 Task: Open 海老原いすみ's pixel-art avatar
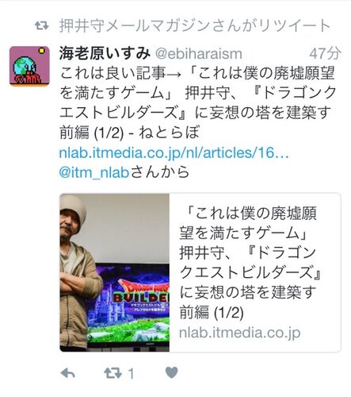coord(29,66)
